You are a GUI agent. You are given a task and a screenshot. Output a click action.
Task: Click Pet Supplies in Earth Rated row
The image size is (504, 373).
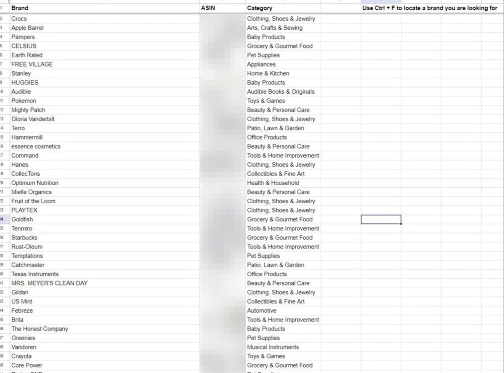point(283,55)
